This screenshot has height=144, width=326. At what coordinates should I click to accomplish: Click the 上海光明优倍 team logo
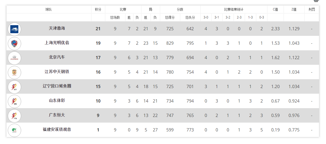14,43
